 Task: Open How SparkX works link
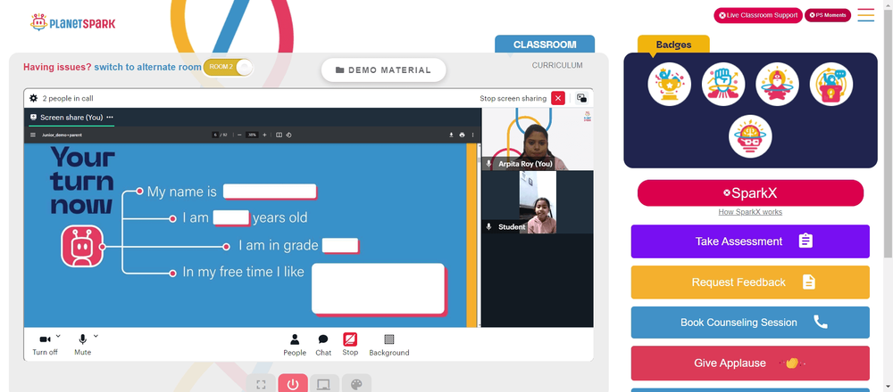click(750, 212)
